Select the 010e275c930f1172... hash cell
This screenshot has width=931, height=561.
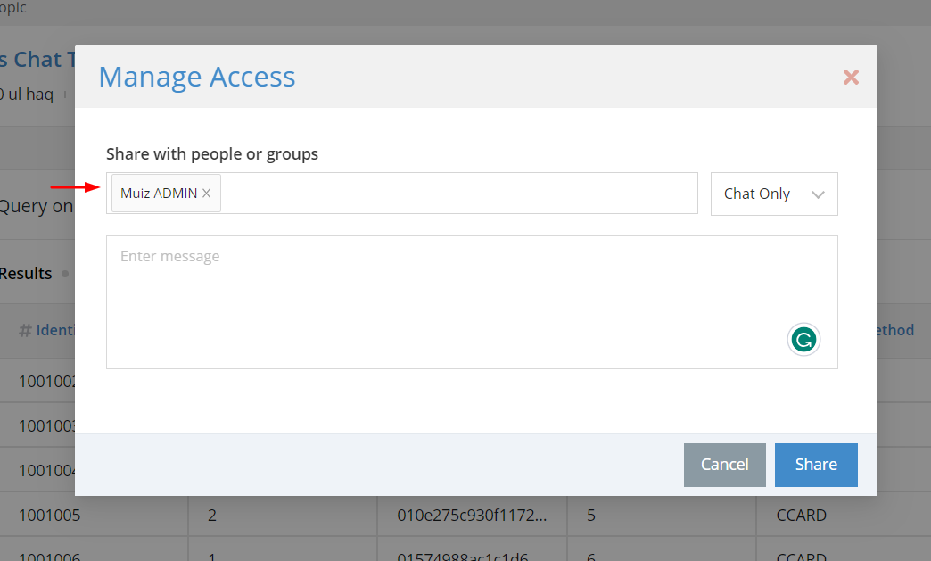[472, 515]
